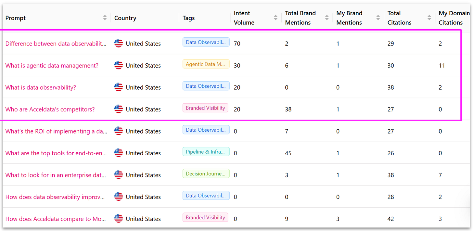This screenshot has width=473, height=231.
Task: Click US flag in 'Difference between data observability' row
Action: point(119,43)
